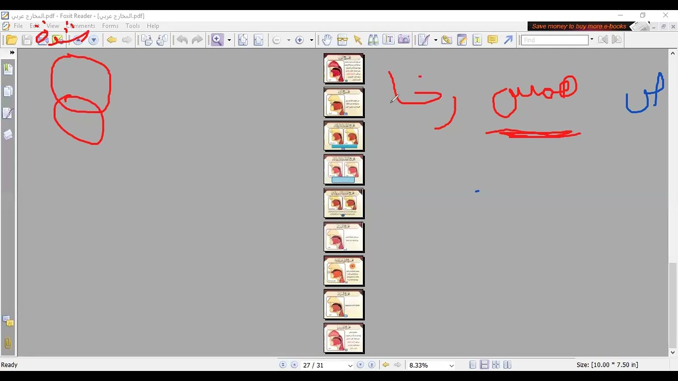This screenshot has width=678, height=381.
Task: Go to last page in status bar
Action: 371,365
